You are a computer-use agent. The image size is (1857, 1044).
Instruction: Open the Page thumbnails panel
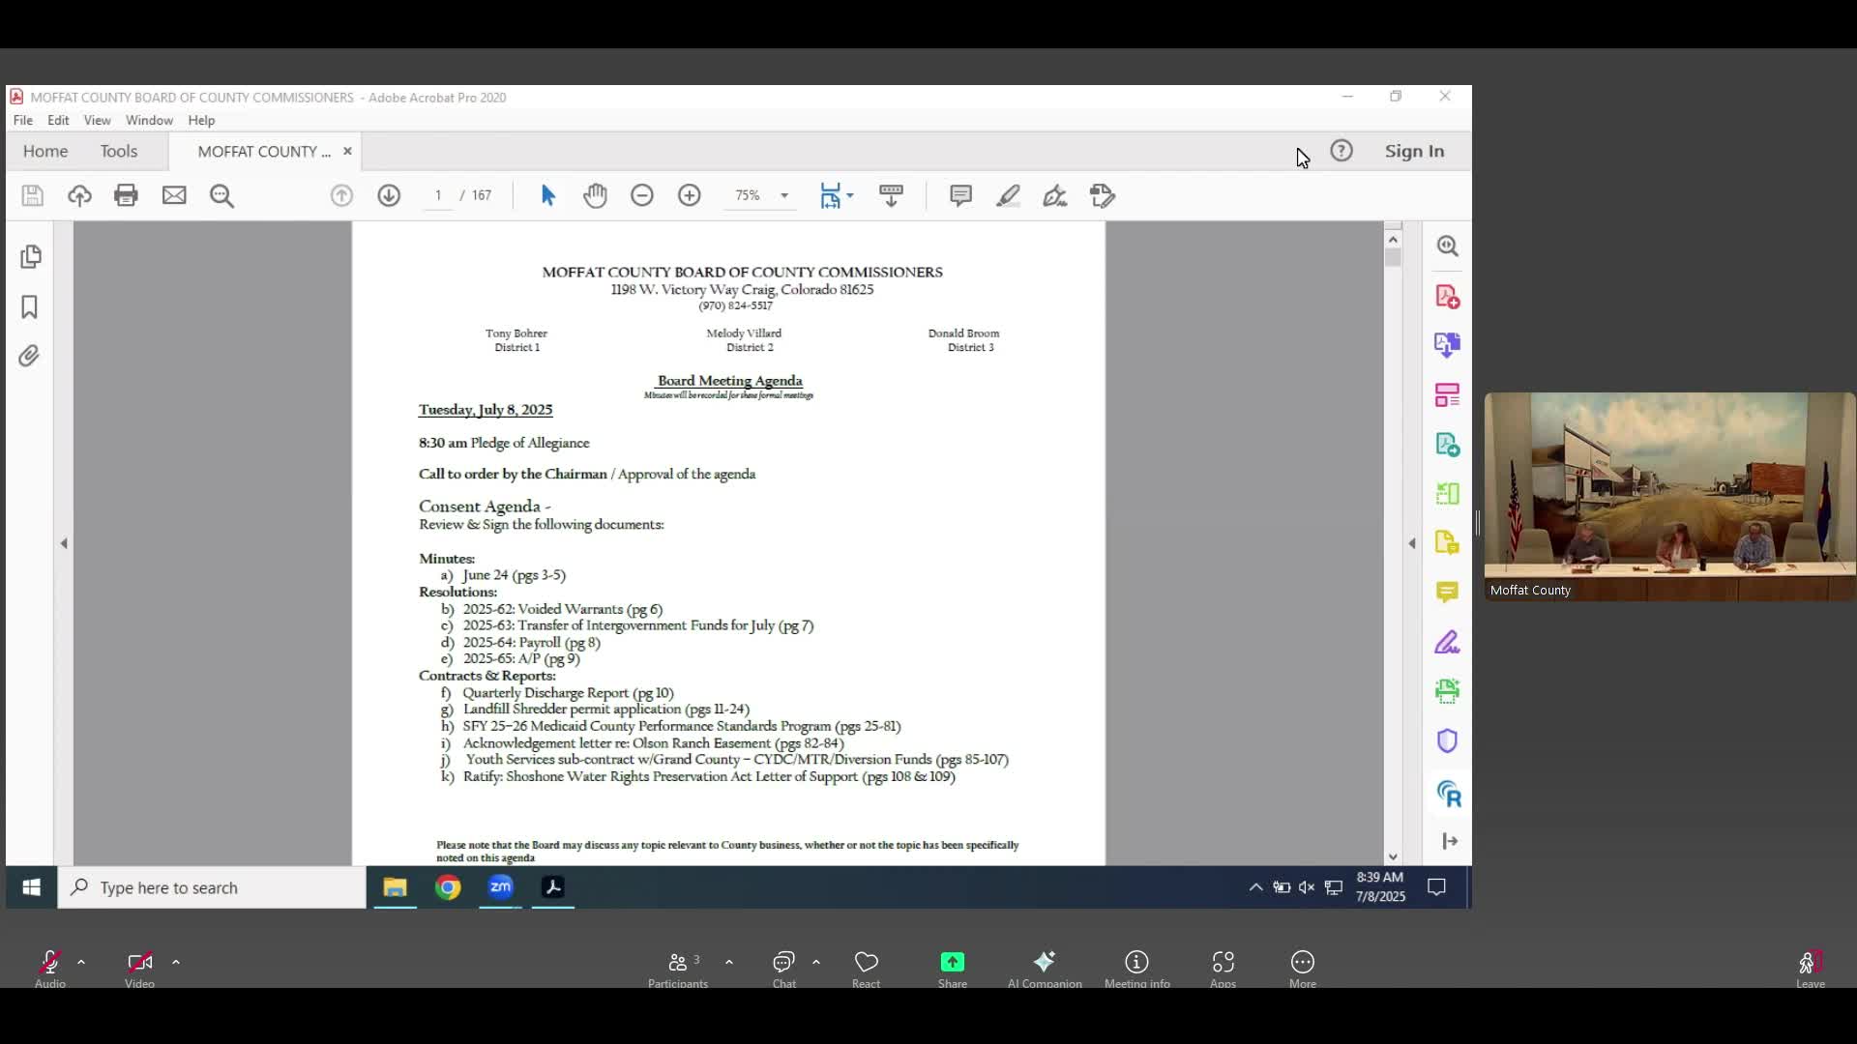[30, 256]
